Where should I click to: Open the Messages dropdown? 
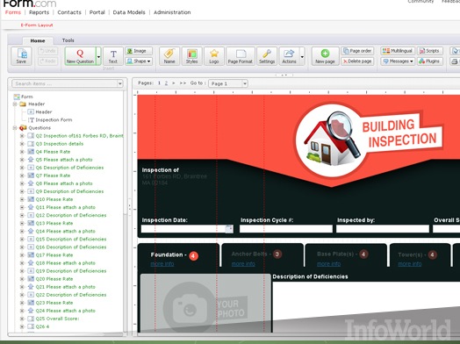398,61
